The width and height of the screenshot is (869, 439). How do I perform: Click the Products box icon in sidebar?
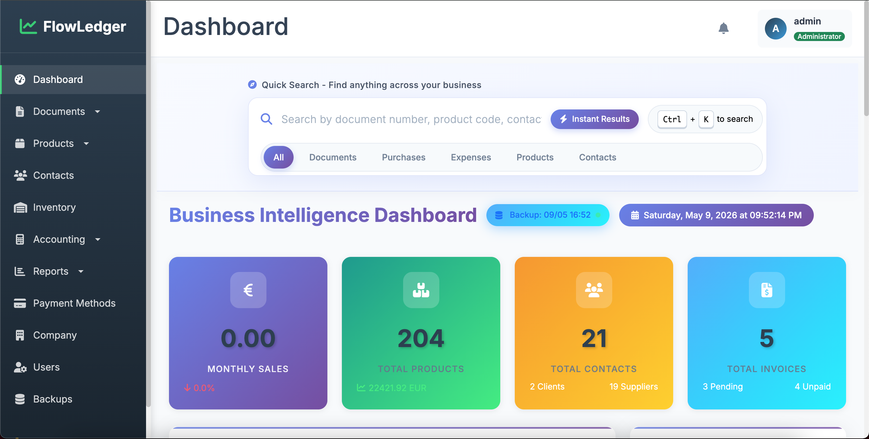[20, 143]
